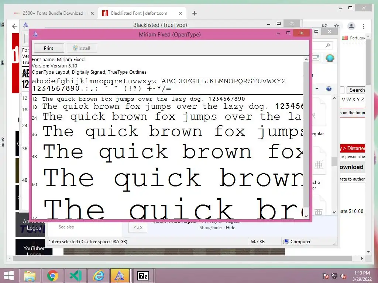Click the Font Viewer taskbar icon

(x=120, y=276)
